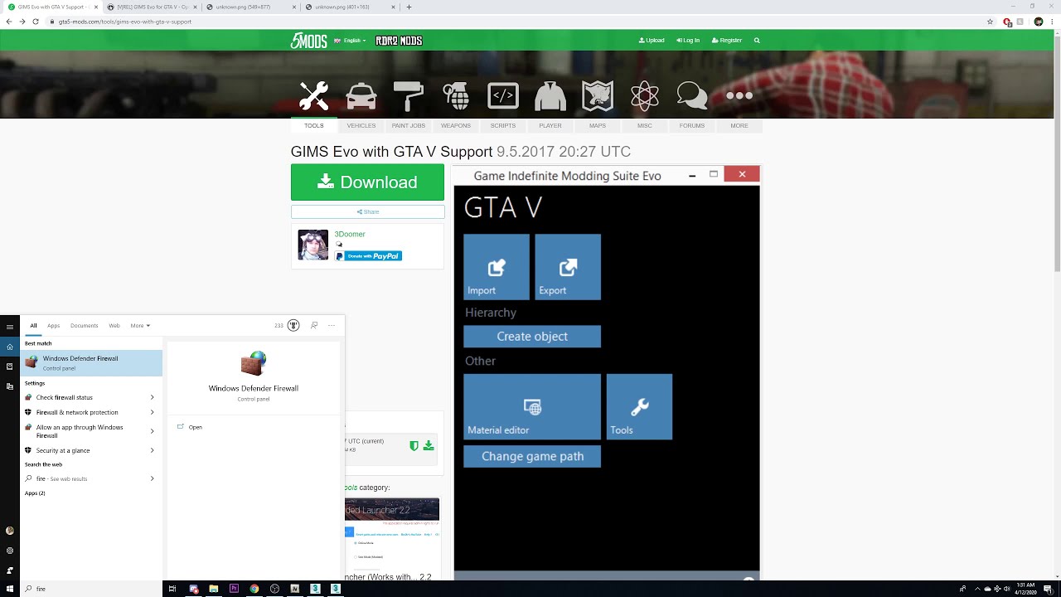Screen dimensions: 1061x597
Task: Click the Windows Start button
Action: coord(9,589)
